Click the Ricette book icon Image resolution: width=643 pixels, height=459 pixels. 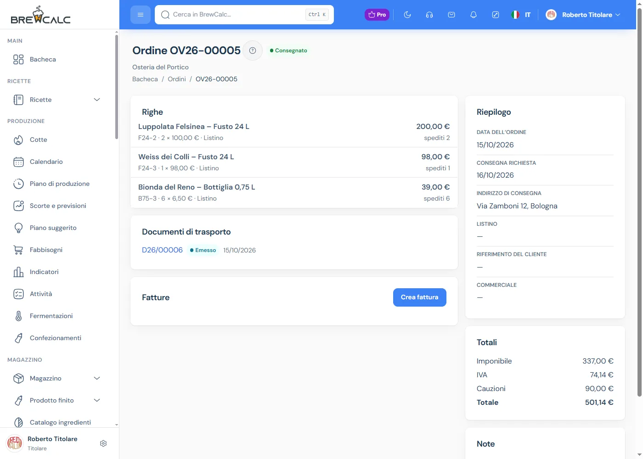(18, 100)
